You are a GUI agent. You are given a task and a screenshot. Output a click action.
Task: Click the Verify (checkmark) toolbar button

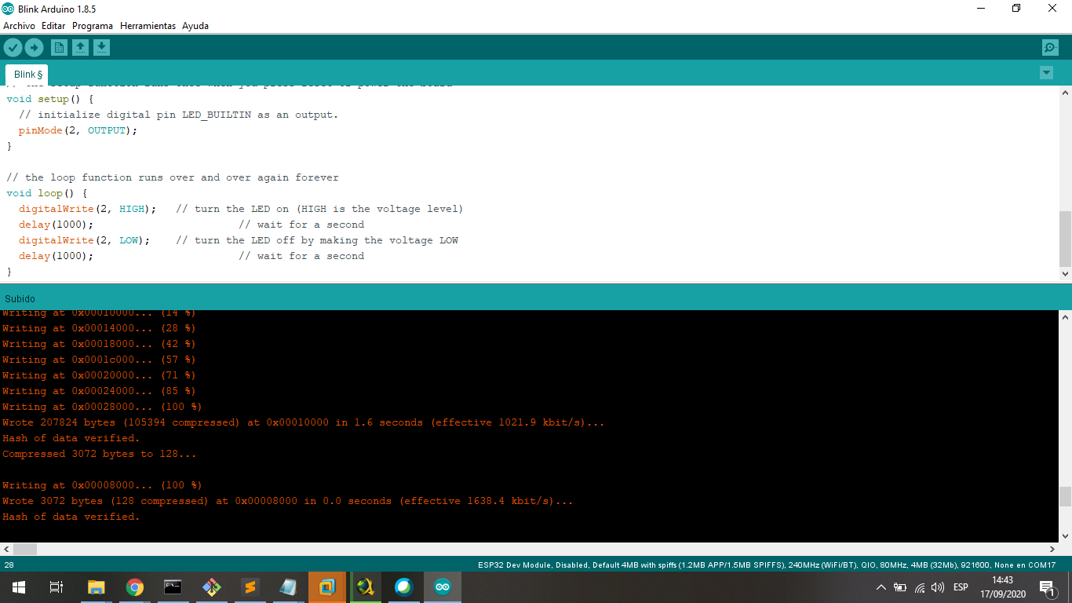click(x=13, y=48)
